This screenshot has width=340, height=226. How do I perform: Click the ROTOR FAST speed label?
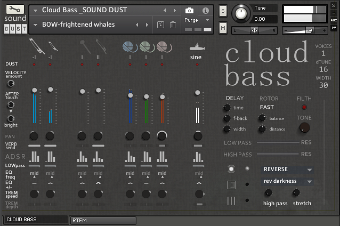(266, 107)
